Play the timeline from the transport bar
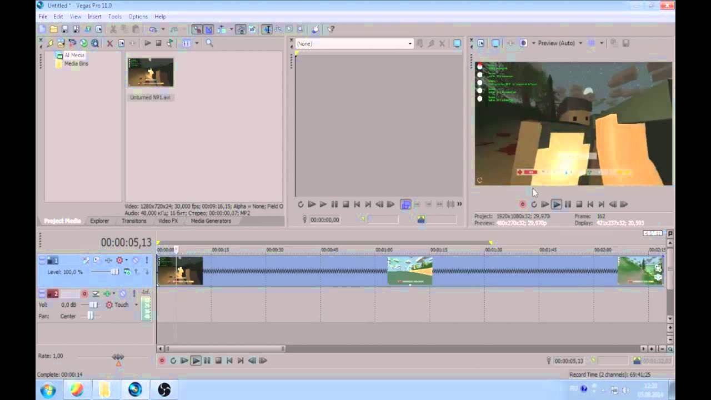The image size is (711, 400). (196, 361)
